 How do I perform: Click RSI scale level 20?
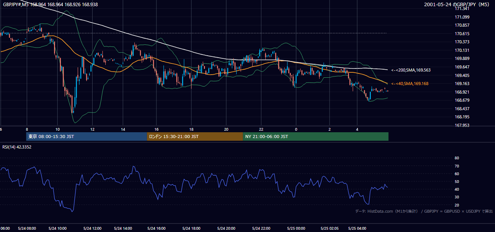(x=457, y=205)
